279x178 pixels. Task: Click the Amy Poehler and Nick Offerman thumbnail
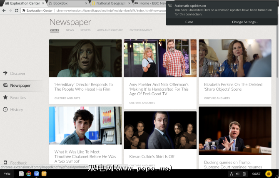pos(160,58)
